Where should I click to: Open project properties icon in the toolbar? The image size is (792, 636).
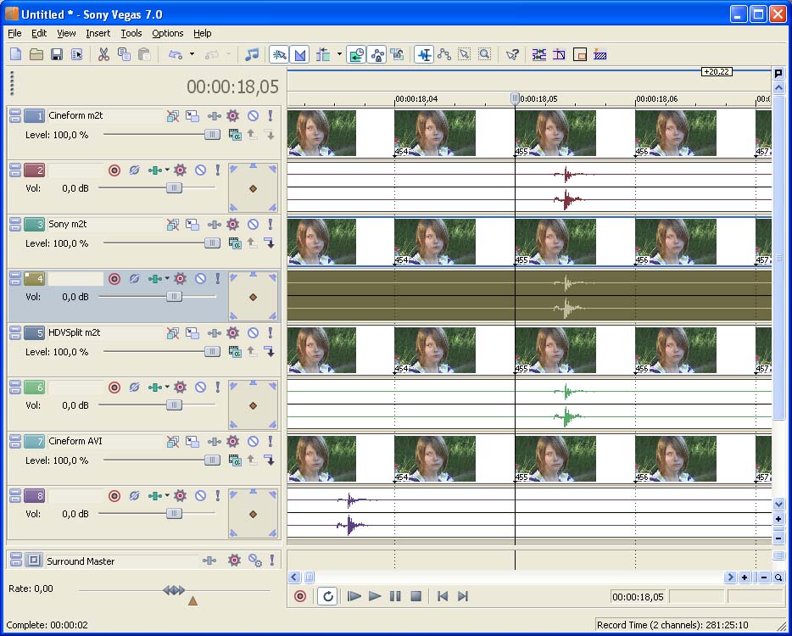pos(77,54)
